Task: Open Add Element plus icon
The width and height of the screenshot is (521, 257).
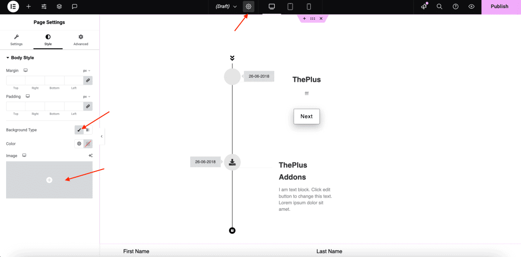Action: pyautogui.click(x=28, y=7)
